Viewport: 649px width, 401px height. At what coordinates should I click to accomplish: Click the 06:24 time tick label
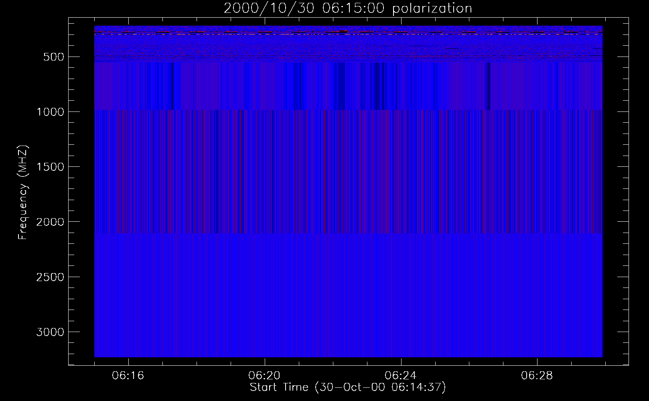401,376
